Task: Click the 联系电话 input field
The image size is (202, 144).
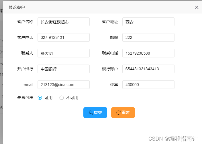Action: pyautogui.click(x=148, y=53)
